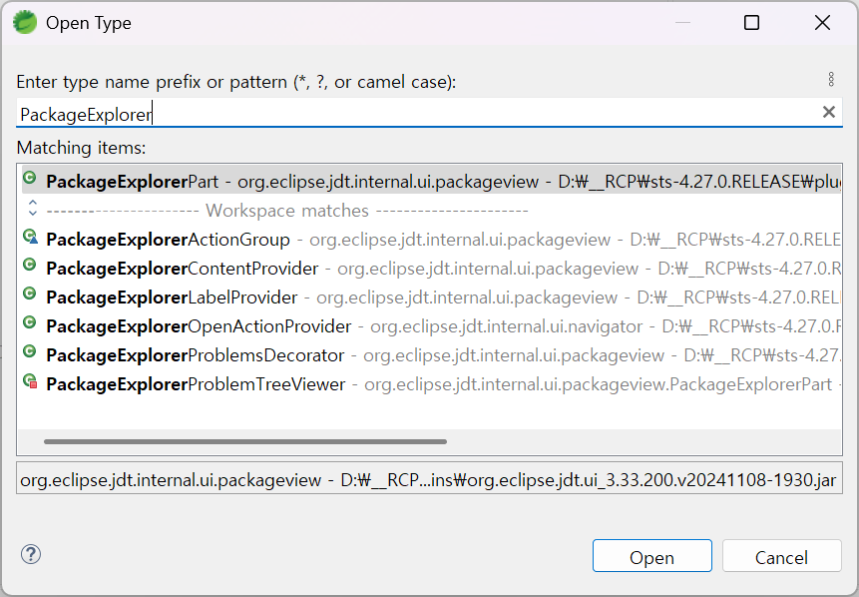Click class icon beside PackageExplorerOpenActionProvider

point(30,322)
